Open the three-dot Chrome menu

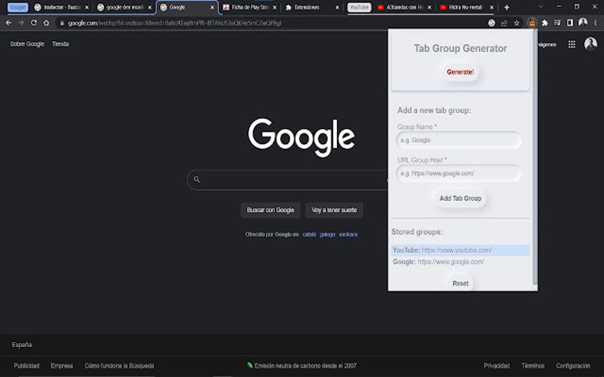pyautogui.click(x=595, y=22)
